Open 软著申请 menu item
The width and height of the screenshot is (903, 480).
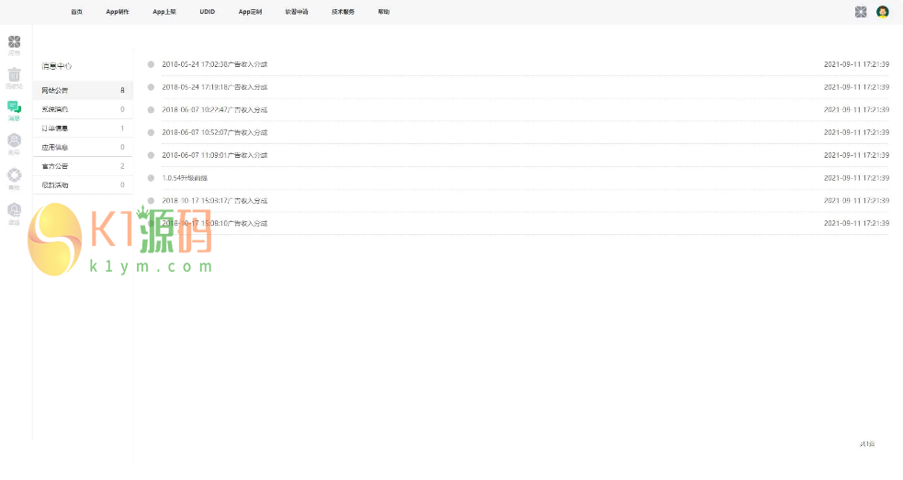297,12
